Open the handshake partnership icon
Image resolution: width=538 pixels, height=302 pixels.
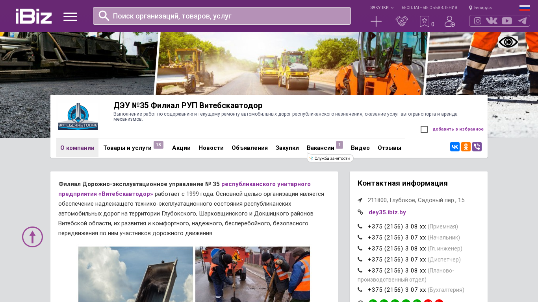coord(402,21)
